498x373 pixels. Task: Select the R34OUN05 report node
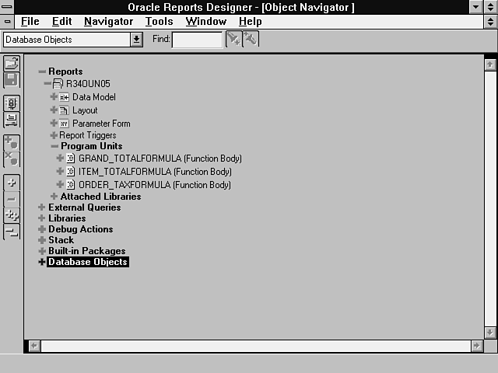pos(84,84)
